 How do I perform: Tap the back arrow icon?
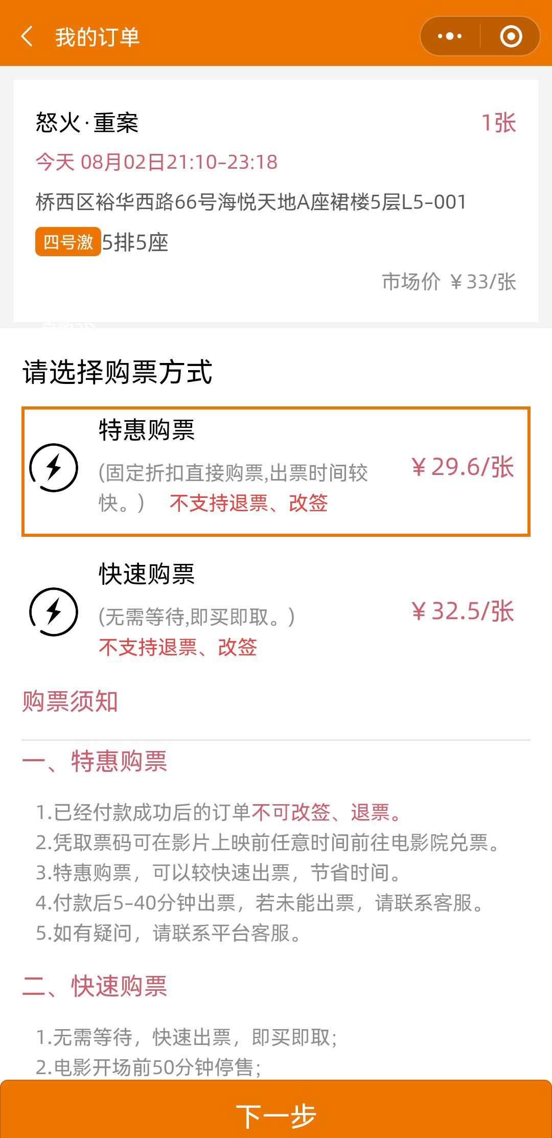pyautogui.click(x=28, y=37)
